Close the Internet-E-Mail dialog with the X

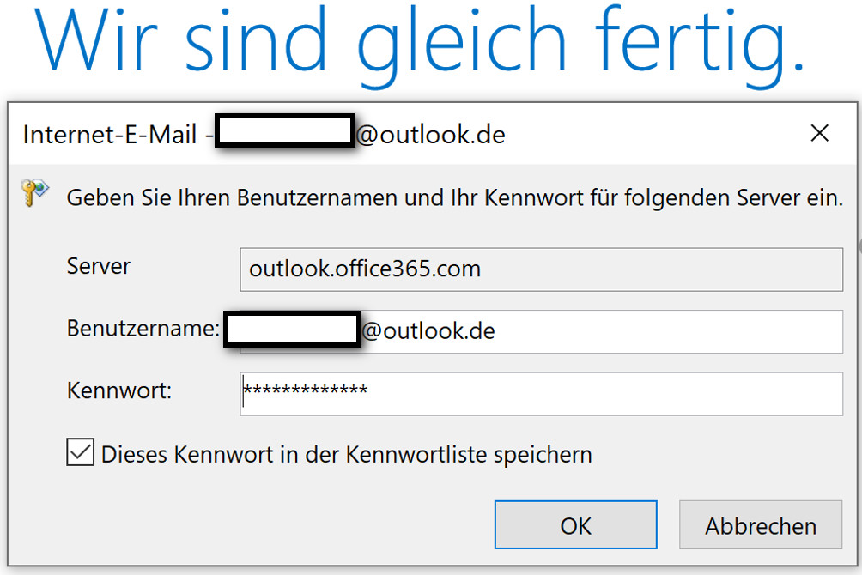tap(819, 133)
